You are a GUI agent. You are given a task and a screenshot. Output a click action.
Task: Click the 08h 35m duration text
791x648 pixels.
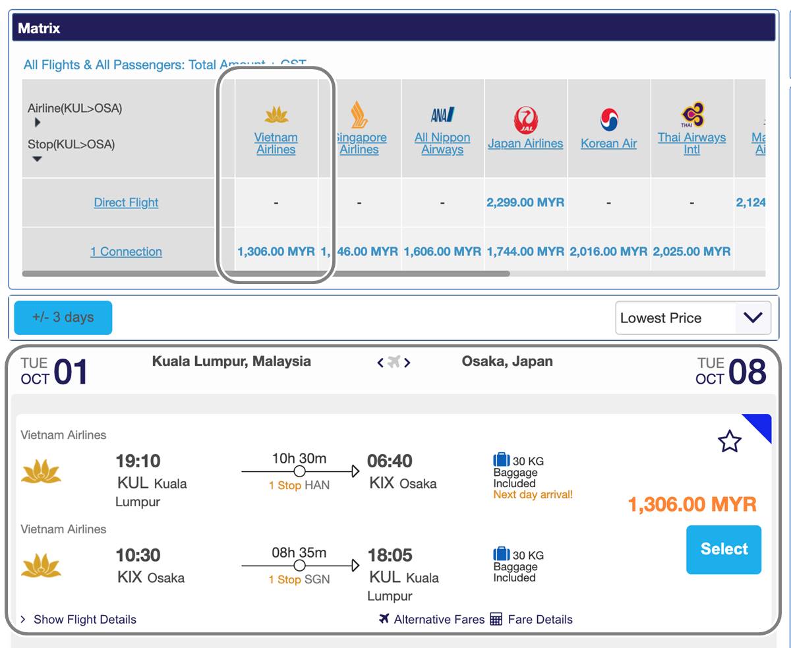tap(299, 552)
